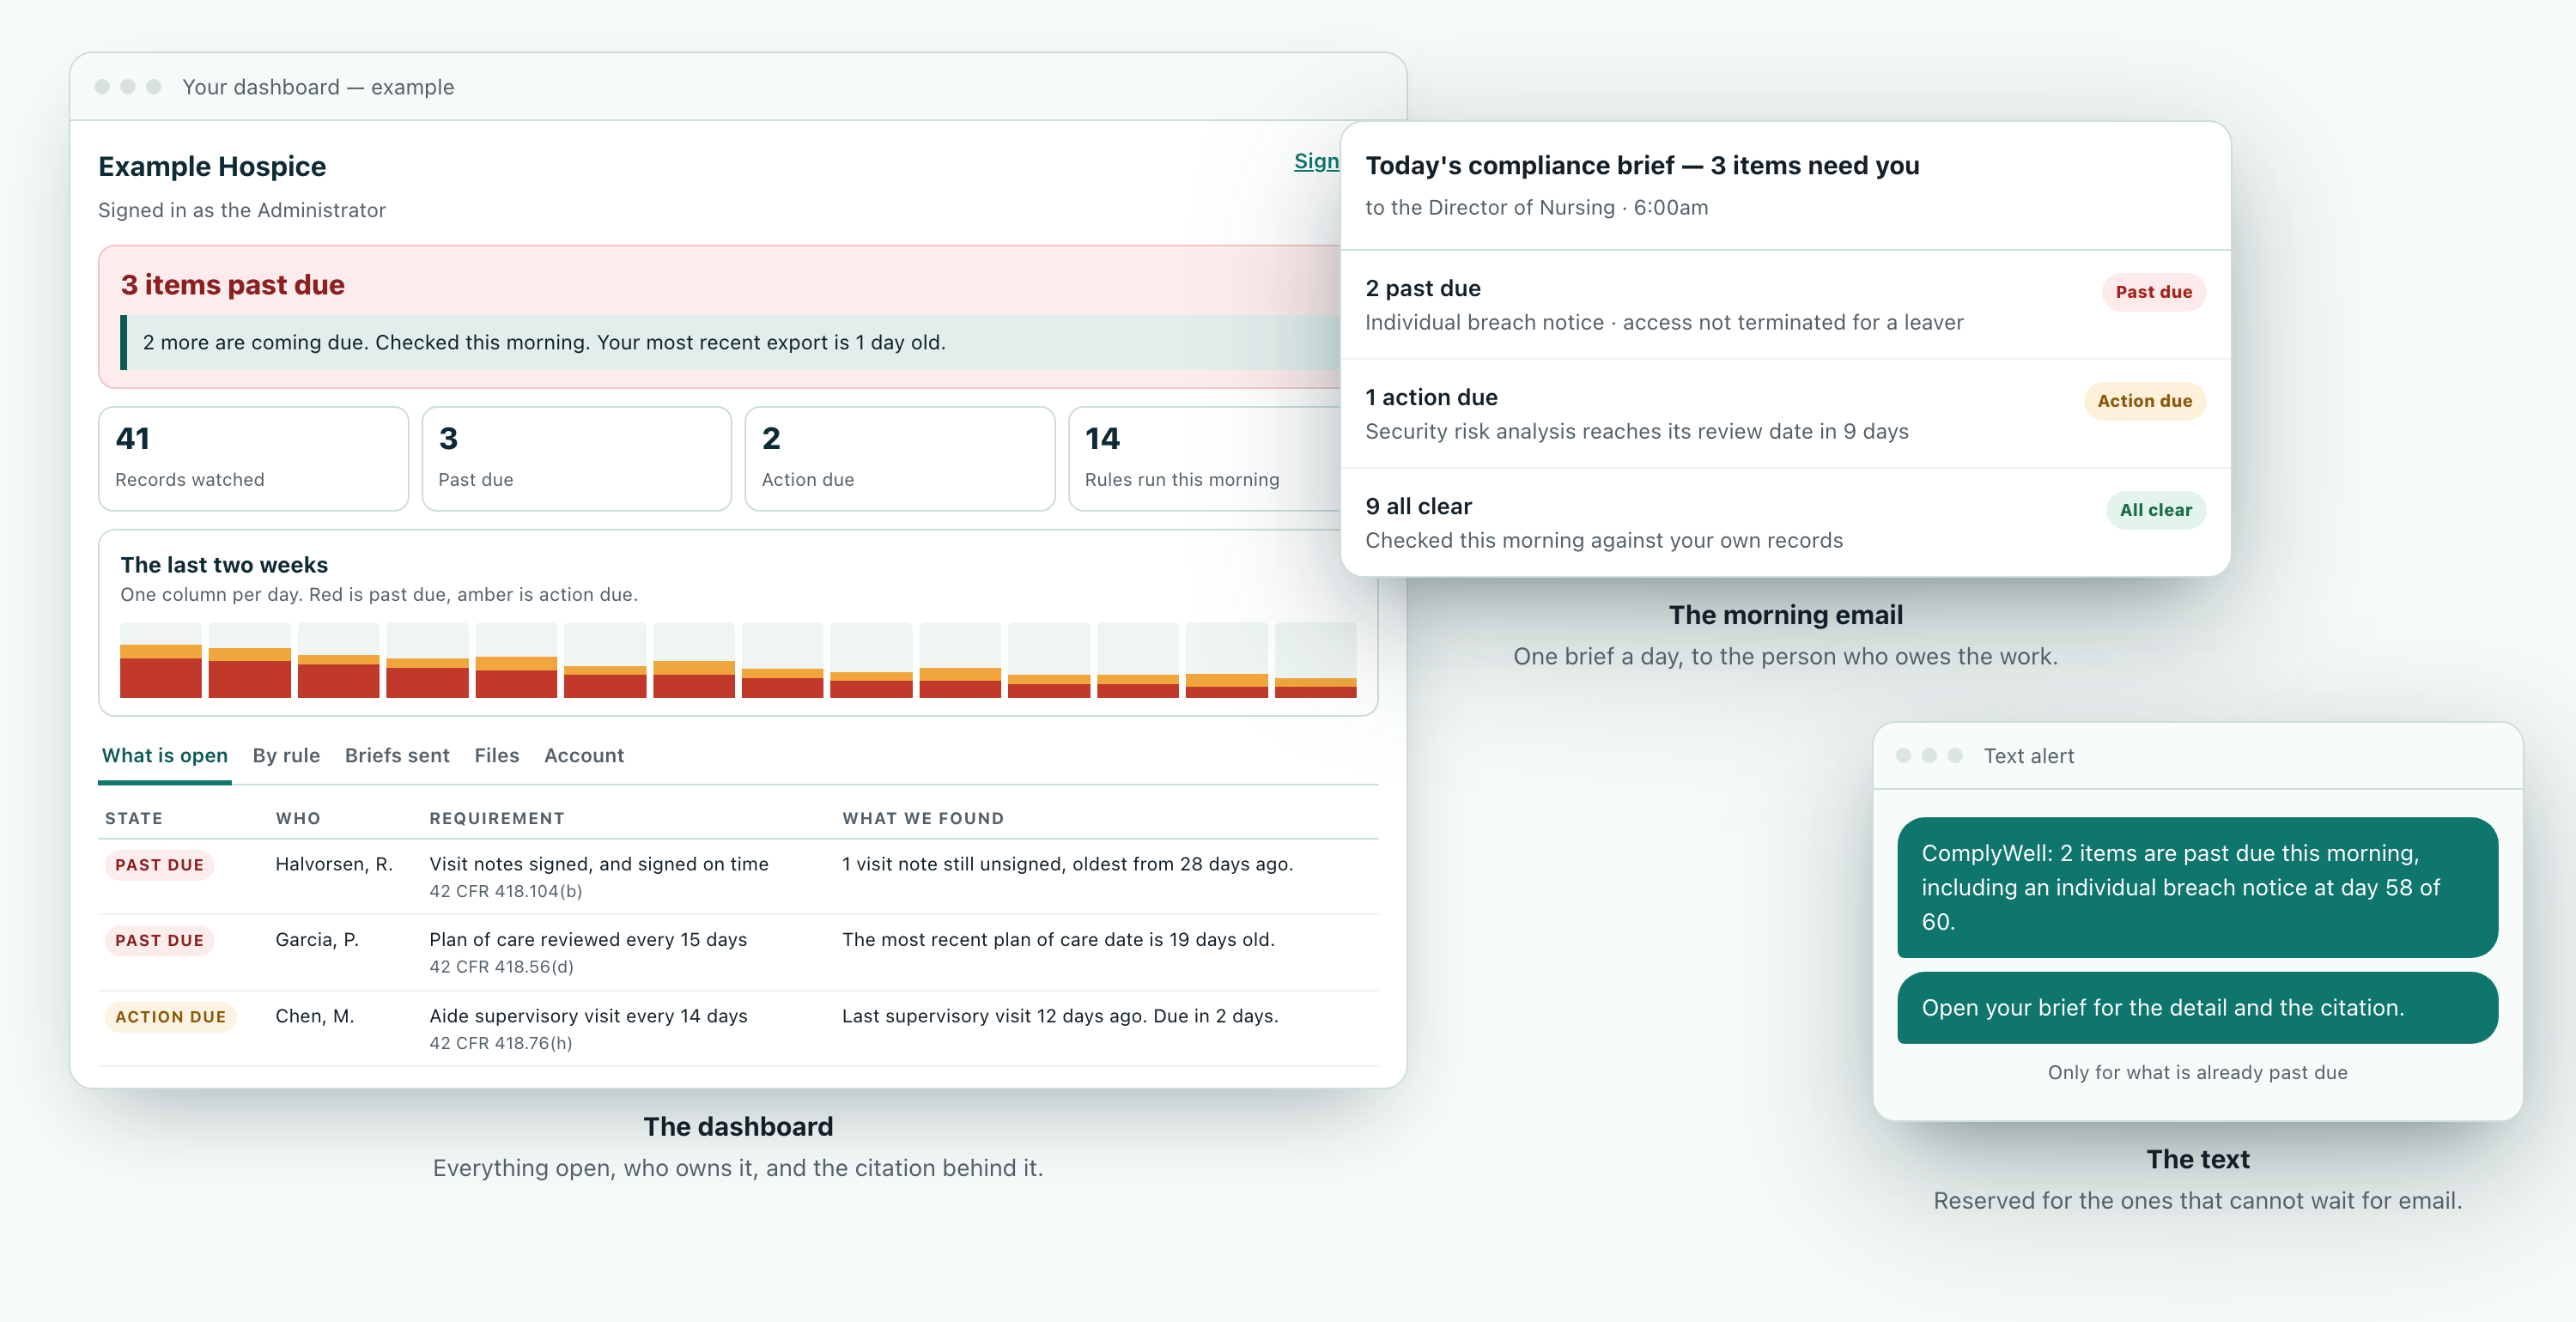The width and height of the screenshot is (2576, 1322).
Task: Click The last two weeks chart title
Action: 224,565
